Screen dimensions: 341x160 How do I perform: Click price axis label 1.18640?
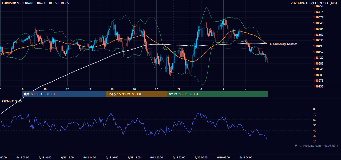318,23
